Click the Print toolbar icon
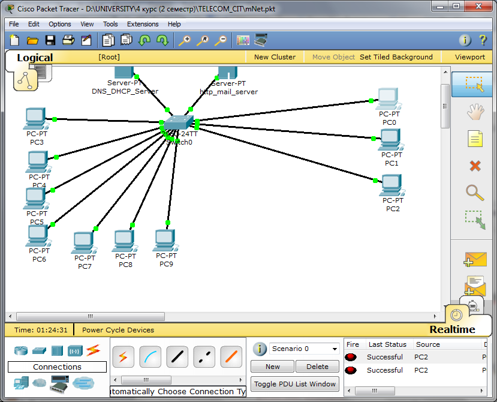The width and height of the screenshot is (497, 402). pos(68,40)
